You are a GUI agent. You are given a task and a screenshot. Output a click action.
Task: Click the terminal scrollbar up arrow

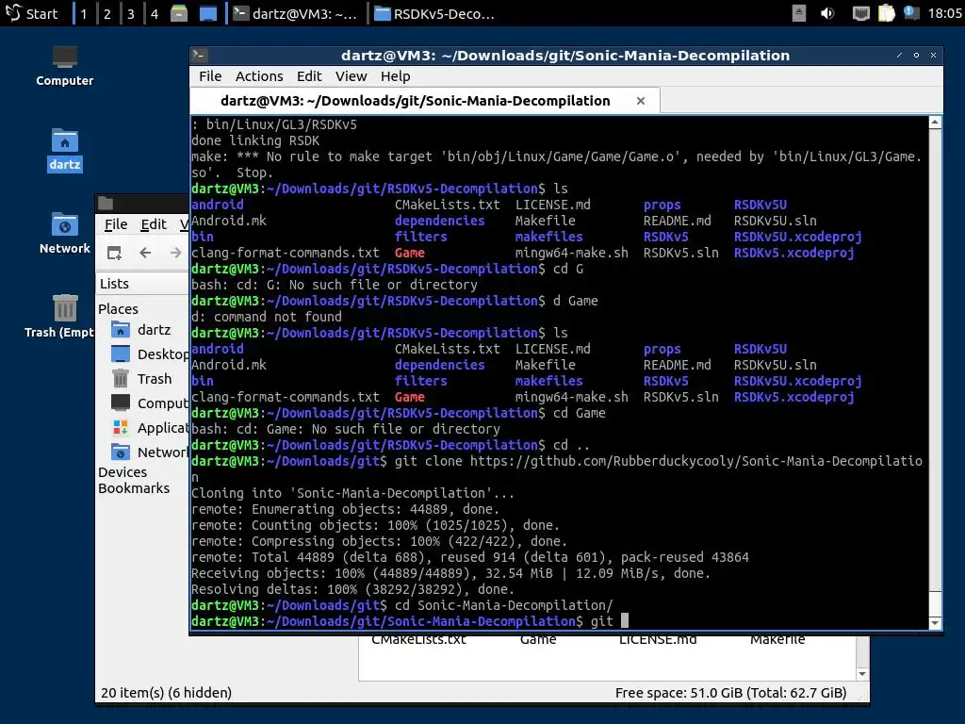(935, 122)
